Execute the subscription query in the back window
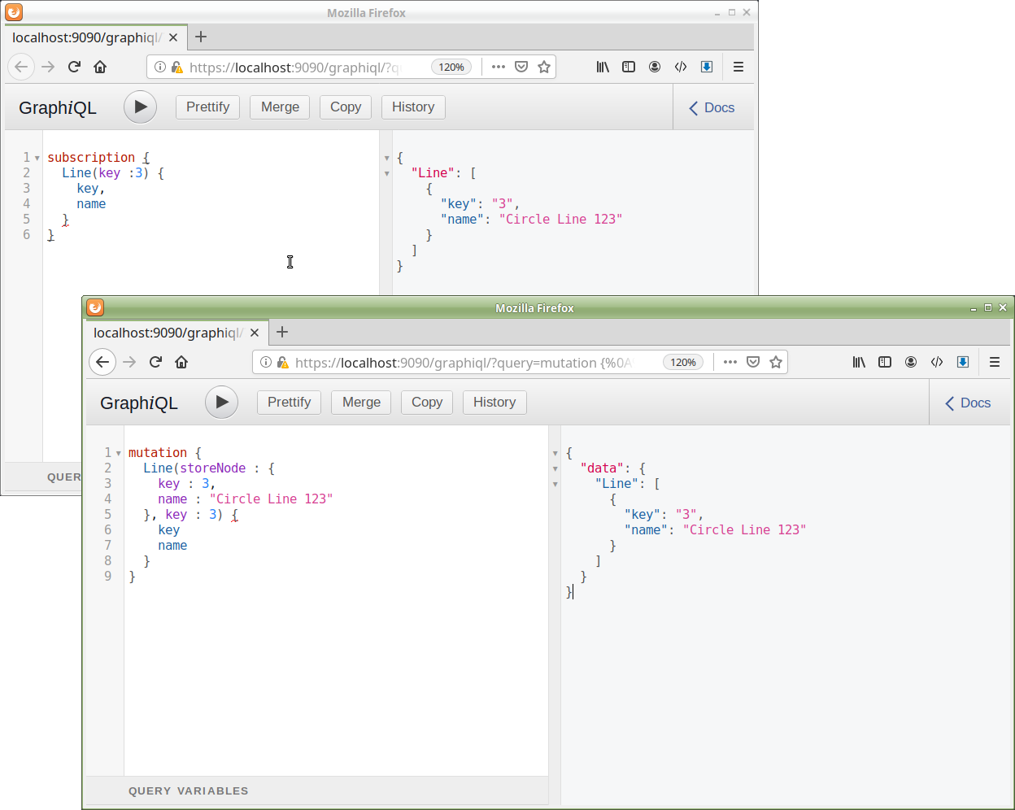 click(x=140, y=107)
